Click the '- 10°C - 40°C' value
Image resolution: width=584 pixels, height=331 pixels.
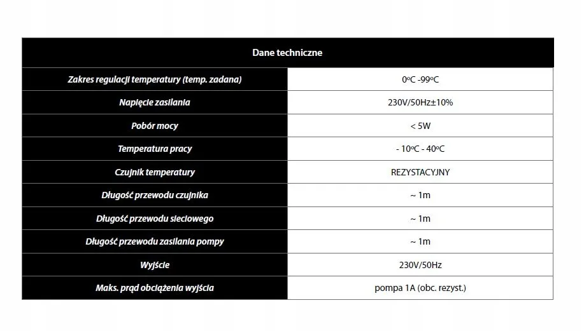(x=420, y=149)
